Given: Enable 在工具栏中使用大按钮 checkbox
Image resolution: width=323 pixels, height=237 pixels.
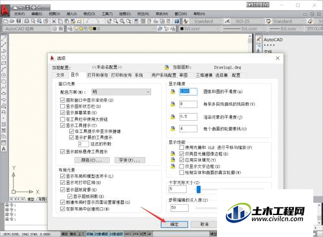Looking at the screenshot, I should 63,119.
